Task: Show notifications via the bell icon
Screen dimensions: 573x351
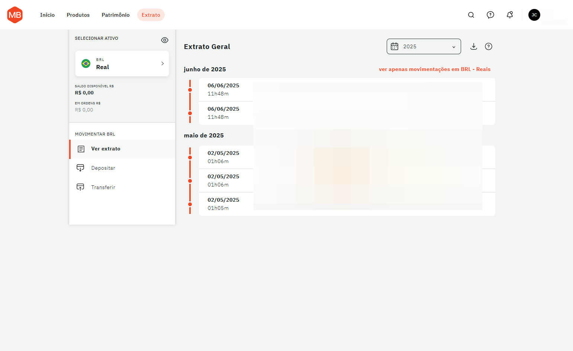Action: (x=510, y=15)
